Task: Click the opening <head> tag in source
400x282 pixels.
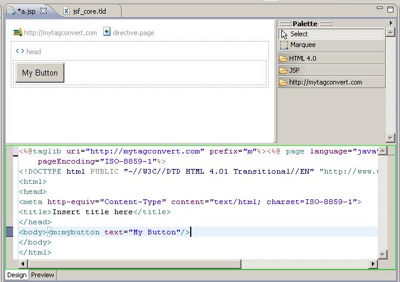Action: click(33, 192)
